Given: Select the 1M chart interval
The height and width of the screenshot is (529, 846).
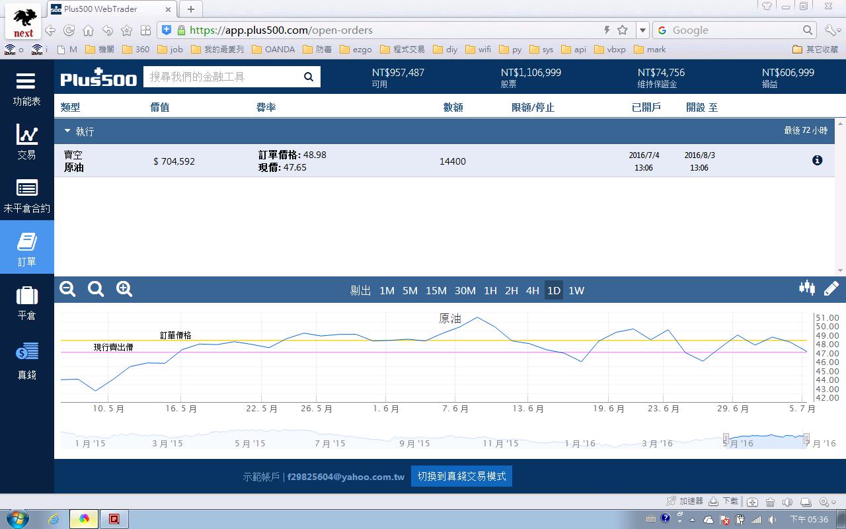Looking at the screenshot, I should point(387,290).
